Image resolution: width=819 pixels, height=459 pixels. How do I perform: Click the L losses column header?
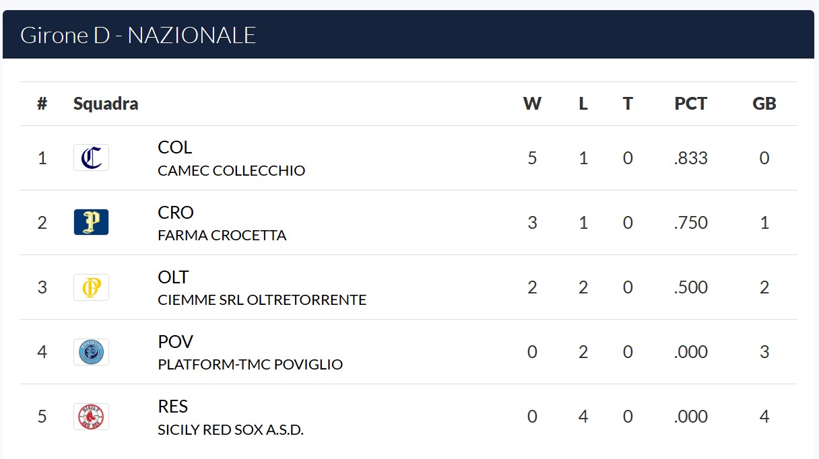point(583,104)
